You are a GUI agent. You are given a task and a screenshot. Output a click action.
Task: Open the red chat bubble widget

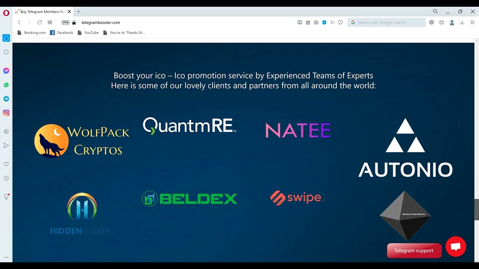tap(456, 247)
